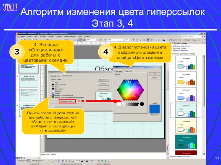This screenshot has height=165, width=221.
Task: Click Изменить цветовые схемы link
Action: click(181, 156)
